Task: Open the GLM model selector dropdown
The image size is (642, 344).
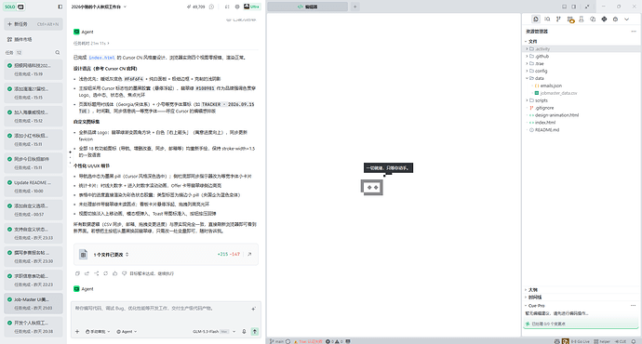Action: (x=214, y=331)
